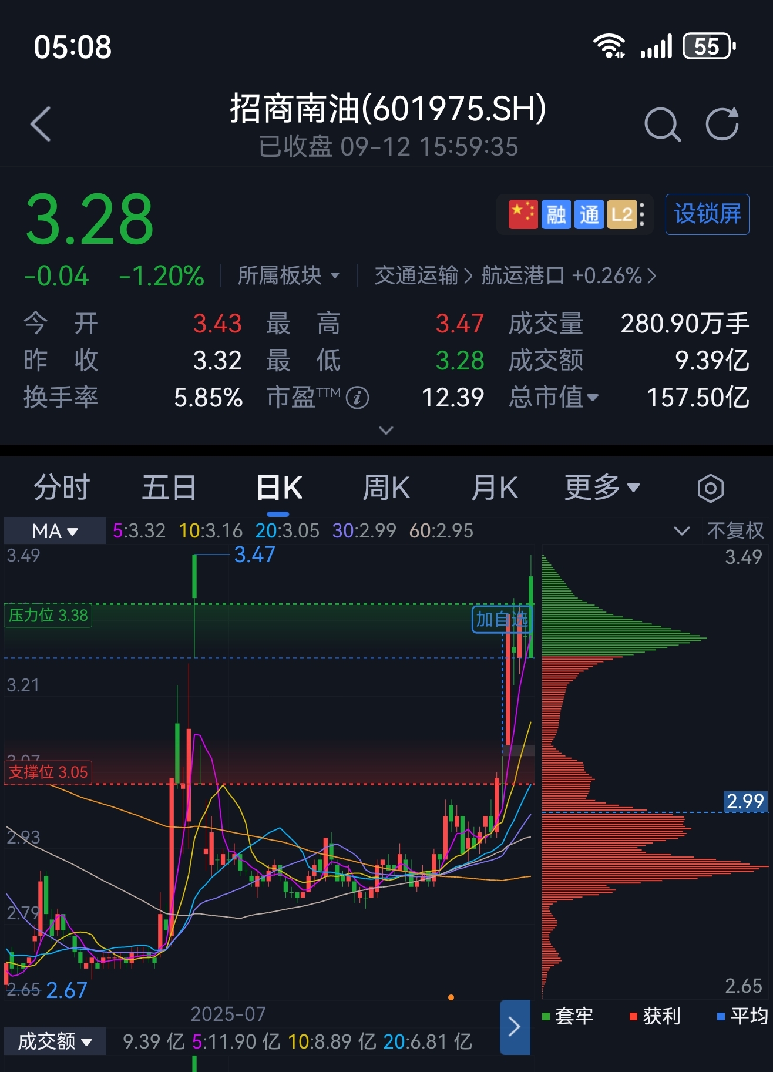Tap the 融 margin trading badge
773x1072 pixels.
[x=556, y=214]
